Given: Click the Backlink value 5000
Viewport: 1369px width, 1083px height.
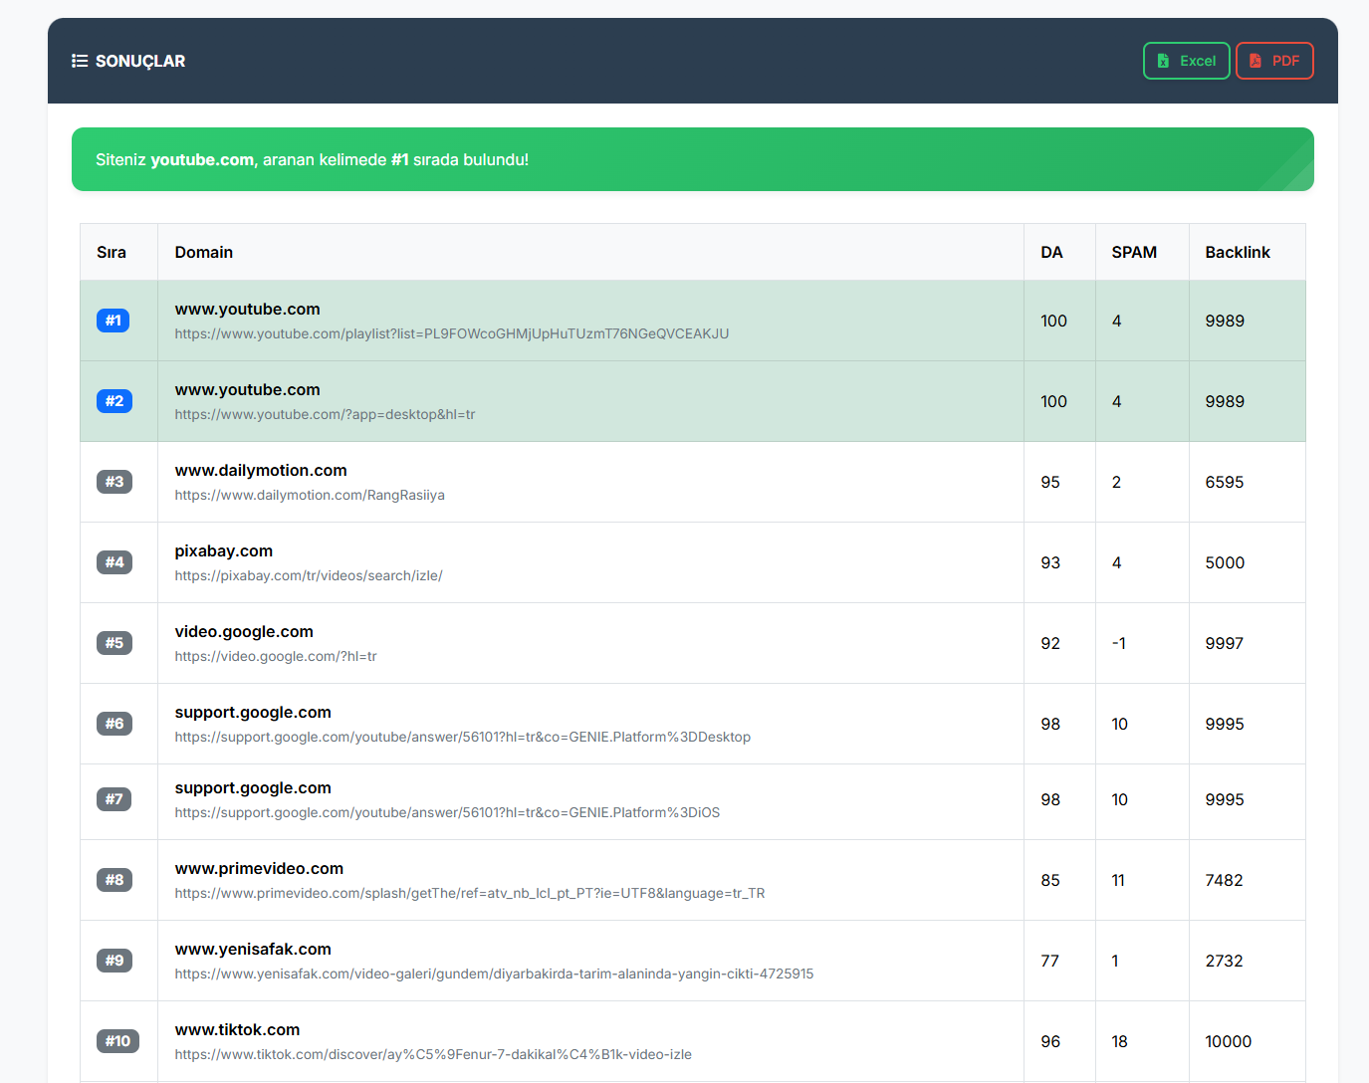Looking at the screenshot, I should coord(1225,562).
